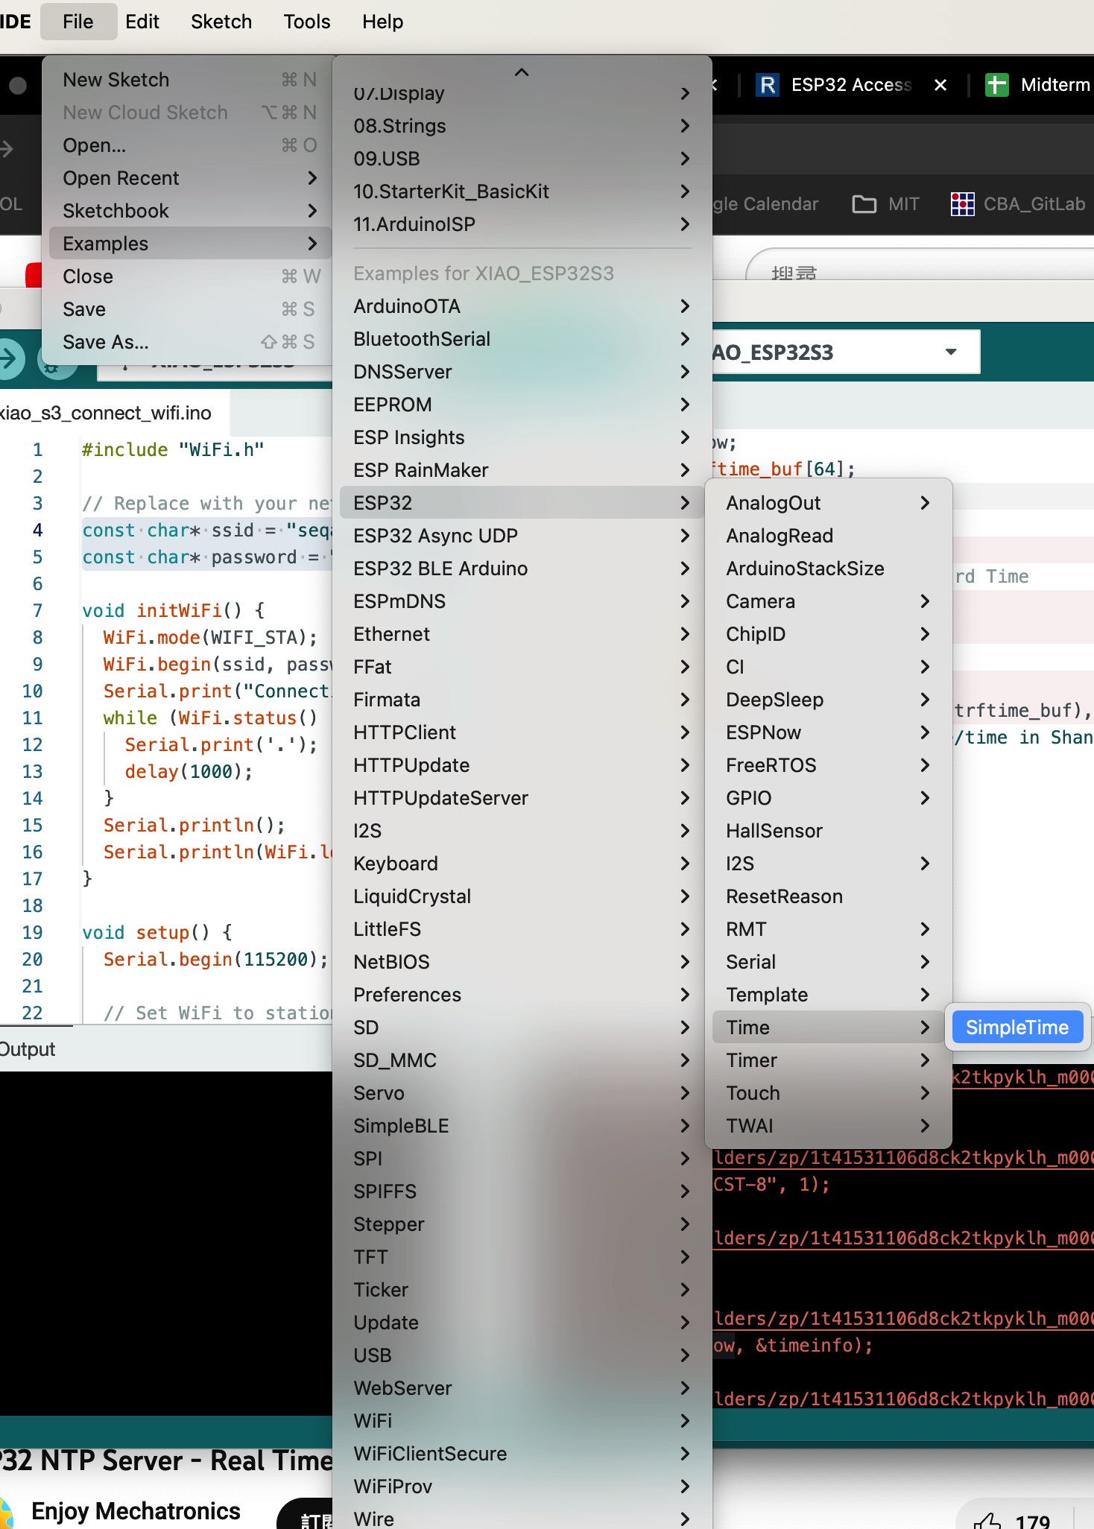Viewport: 1094px width, 1529px height.
Task: Open the CBA_GitLab bookmark
Action: click(1018, 204)
